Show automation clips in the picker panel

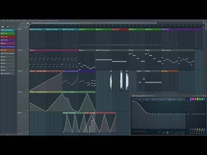13,27
